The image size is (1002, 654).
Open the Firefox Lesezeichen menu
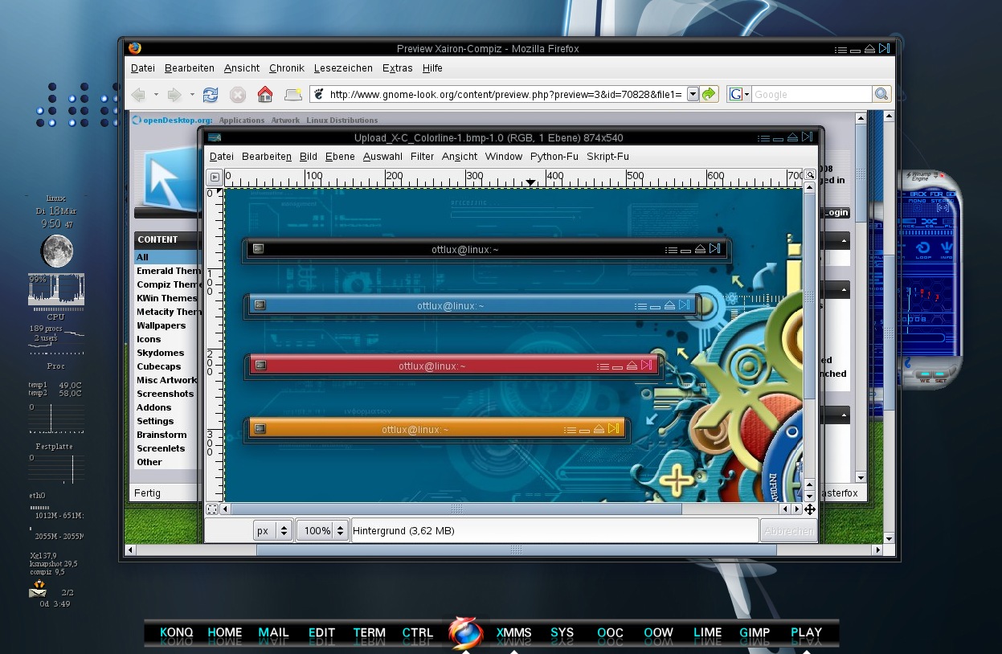click(343, 68)
